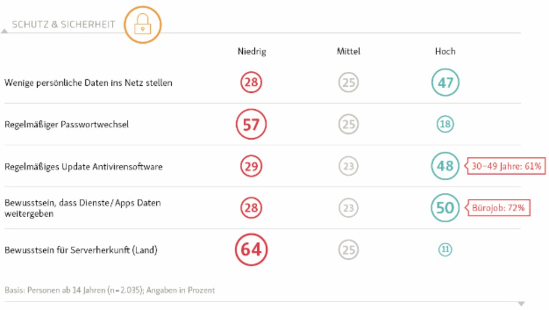This screenshot has height=310, width=549.
Task: Click the teal 18 circle for Passwortwechsel
Action: click(x=445, y=125)
